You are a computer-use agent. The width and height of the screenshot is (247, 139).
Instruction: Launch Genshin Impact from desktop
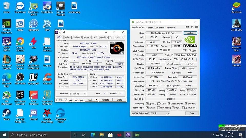[20, 62]
